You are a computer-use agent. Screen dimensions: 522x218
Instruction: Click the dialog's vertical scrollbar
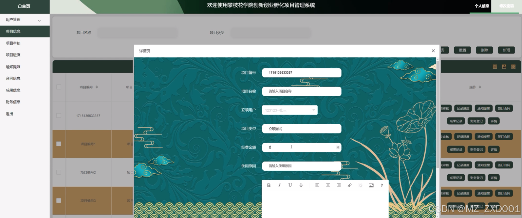click(x=438, y=114)
